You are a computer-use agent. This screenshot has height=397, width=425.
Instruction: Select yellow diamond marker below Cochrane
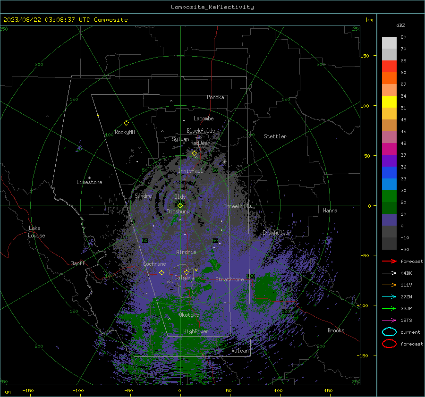coord(162,272)
